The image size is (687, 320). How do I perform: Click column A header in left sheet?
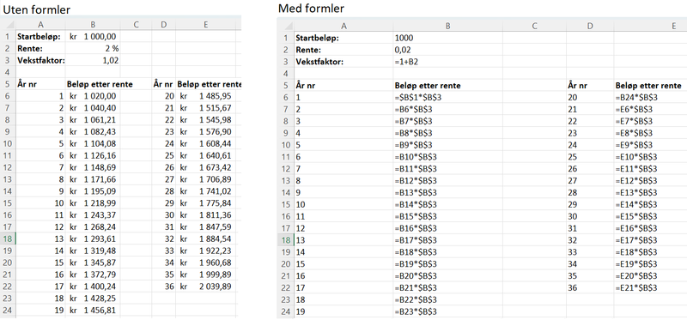click(x=40, y=25)
